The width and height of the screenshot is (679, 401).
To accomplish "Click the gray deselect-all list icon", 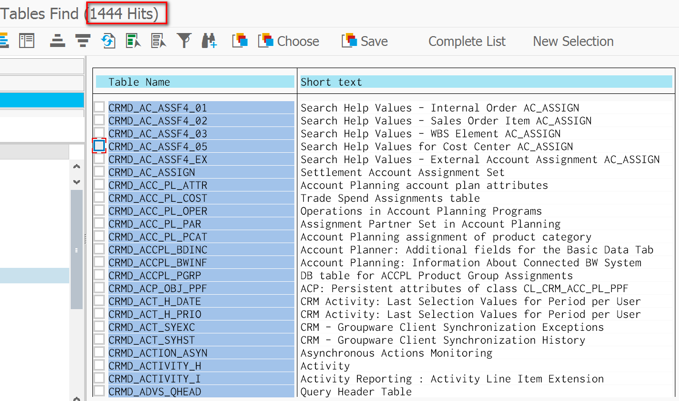I will [x=158, y=41].
